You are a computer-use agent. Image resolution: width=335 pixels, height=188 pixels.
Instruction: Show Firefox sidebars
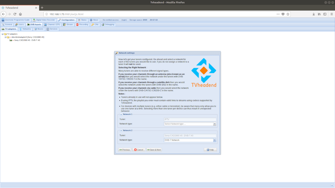click(325, 14)
